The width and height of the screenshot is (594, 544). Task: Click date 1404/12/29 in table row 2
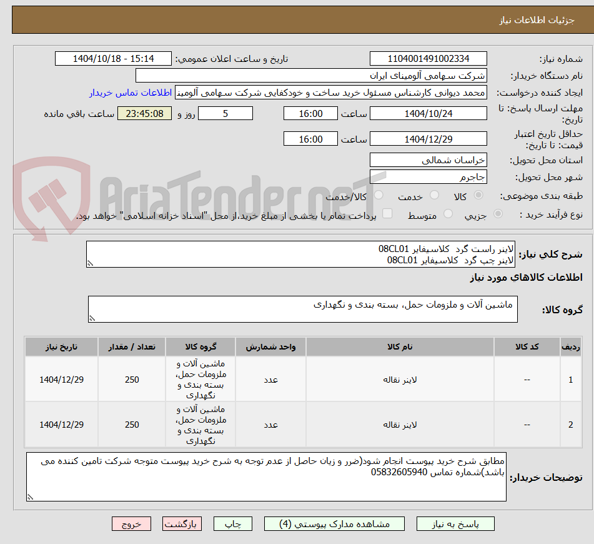(x=61, y=425)
